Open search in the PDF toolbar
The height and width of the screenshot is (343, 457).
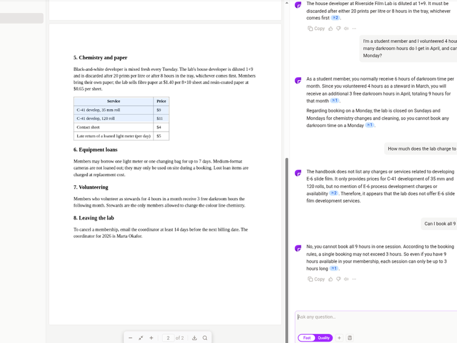pyautogui.click(x=205, y=338)
